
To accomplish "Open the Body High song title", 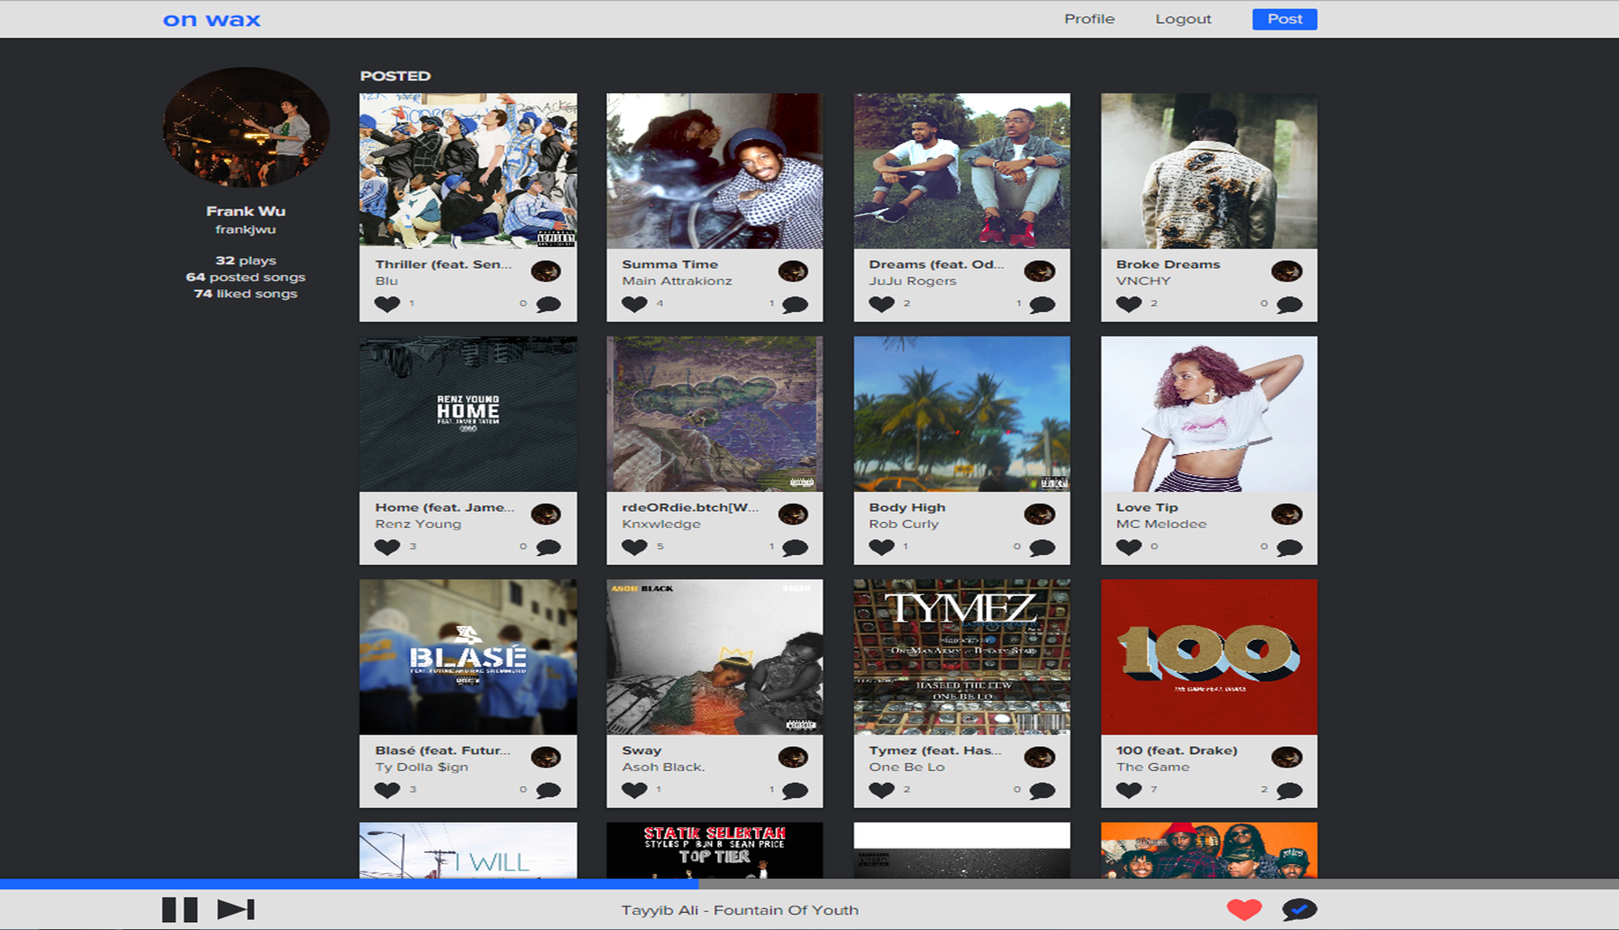I will coord(907,507).
